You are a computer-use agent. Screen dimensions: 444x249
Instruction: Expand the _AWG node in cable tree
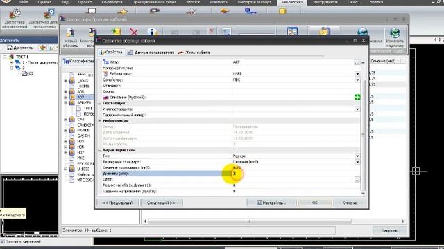click(66, 81)
